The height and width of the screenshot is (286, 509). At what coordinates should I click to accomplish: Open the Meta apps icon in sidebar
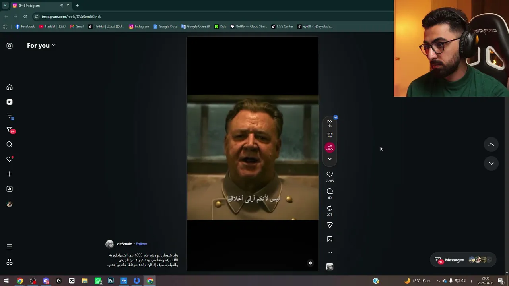[x=10, y=262]
